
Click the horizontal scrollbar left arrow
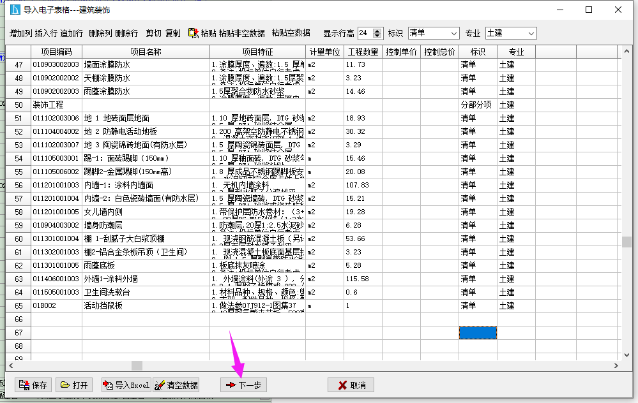[x=11, y=365]
